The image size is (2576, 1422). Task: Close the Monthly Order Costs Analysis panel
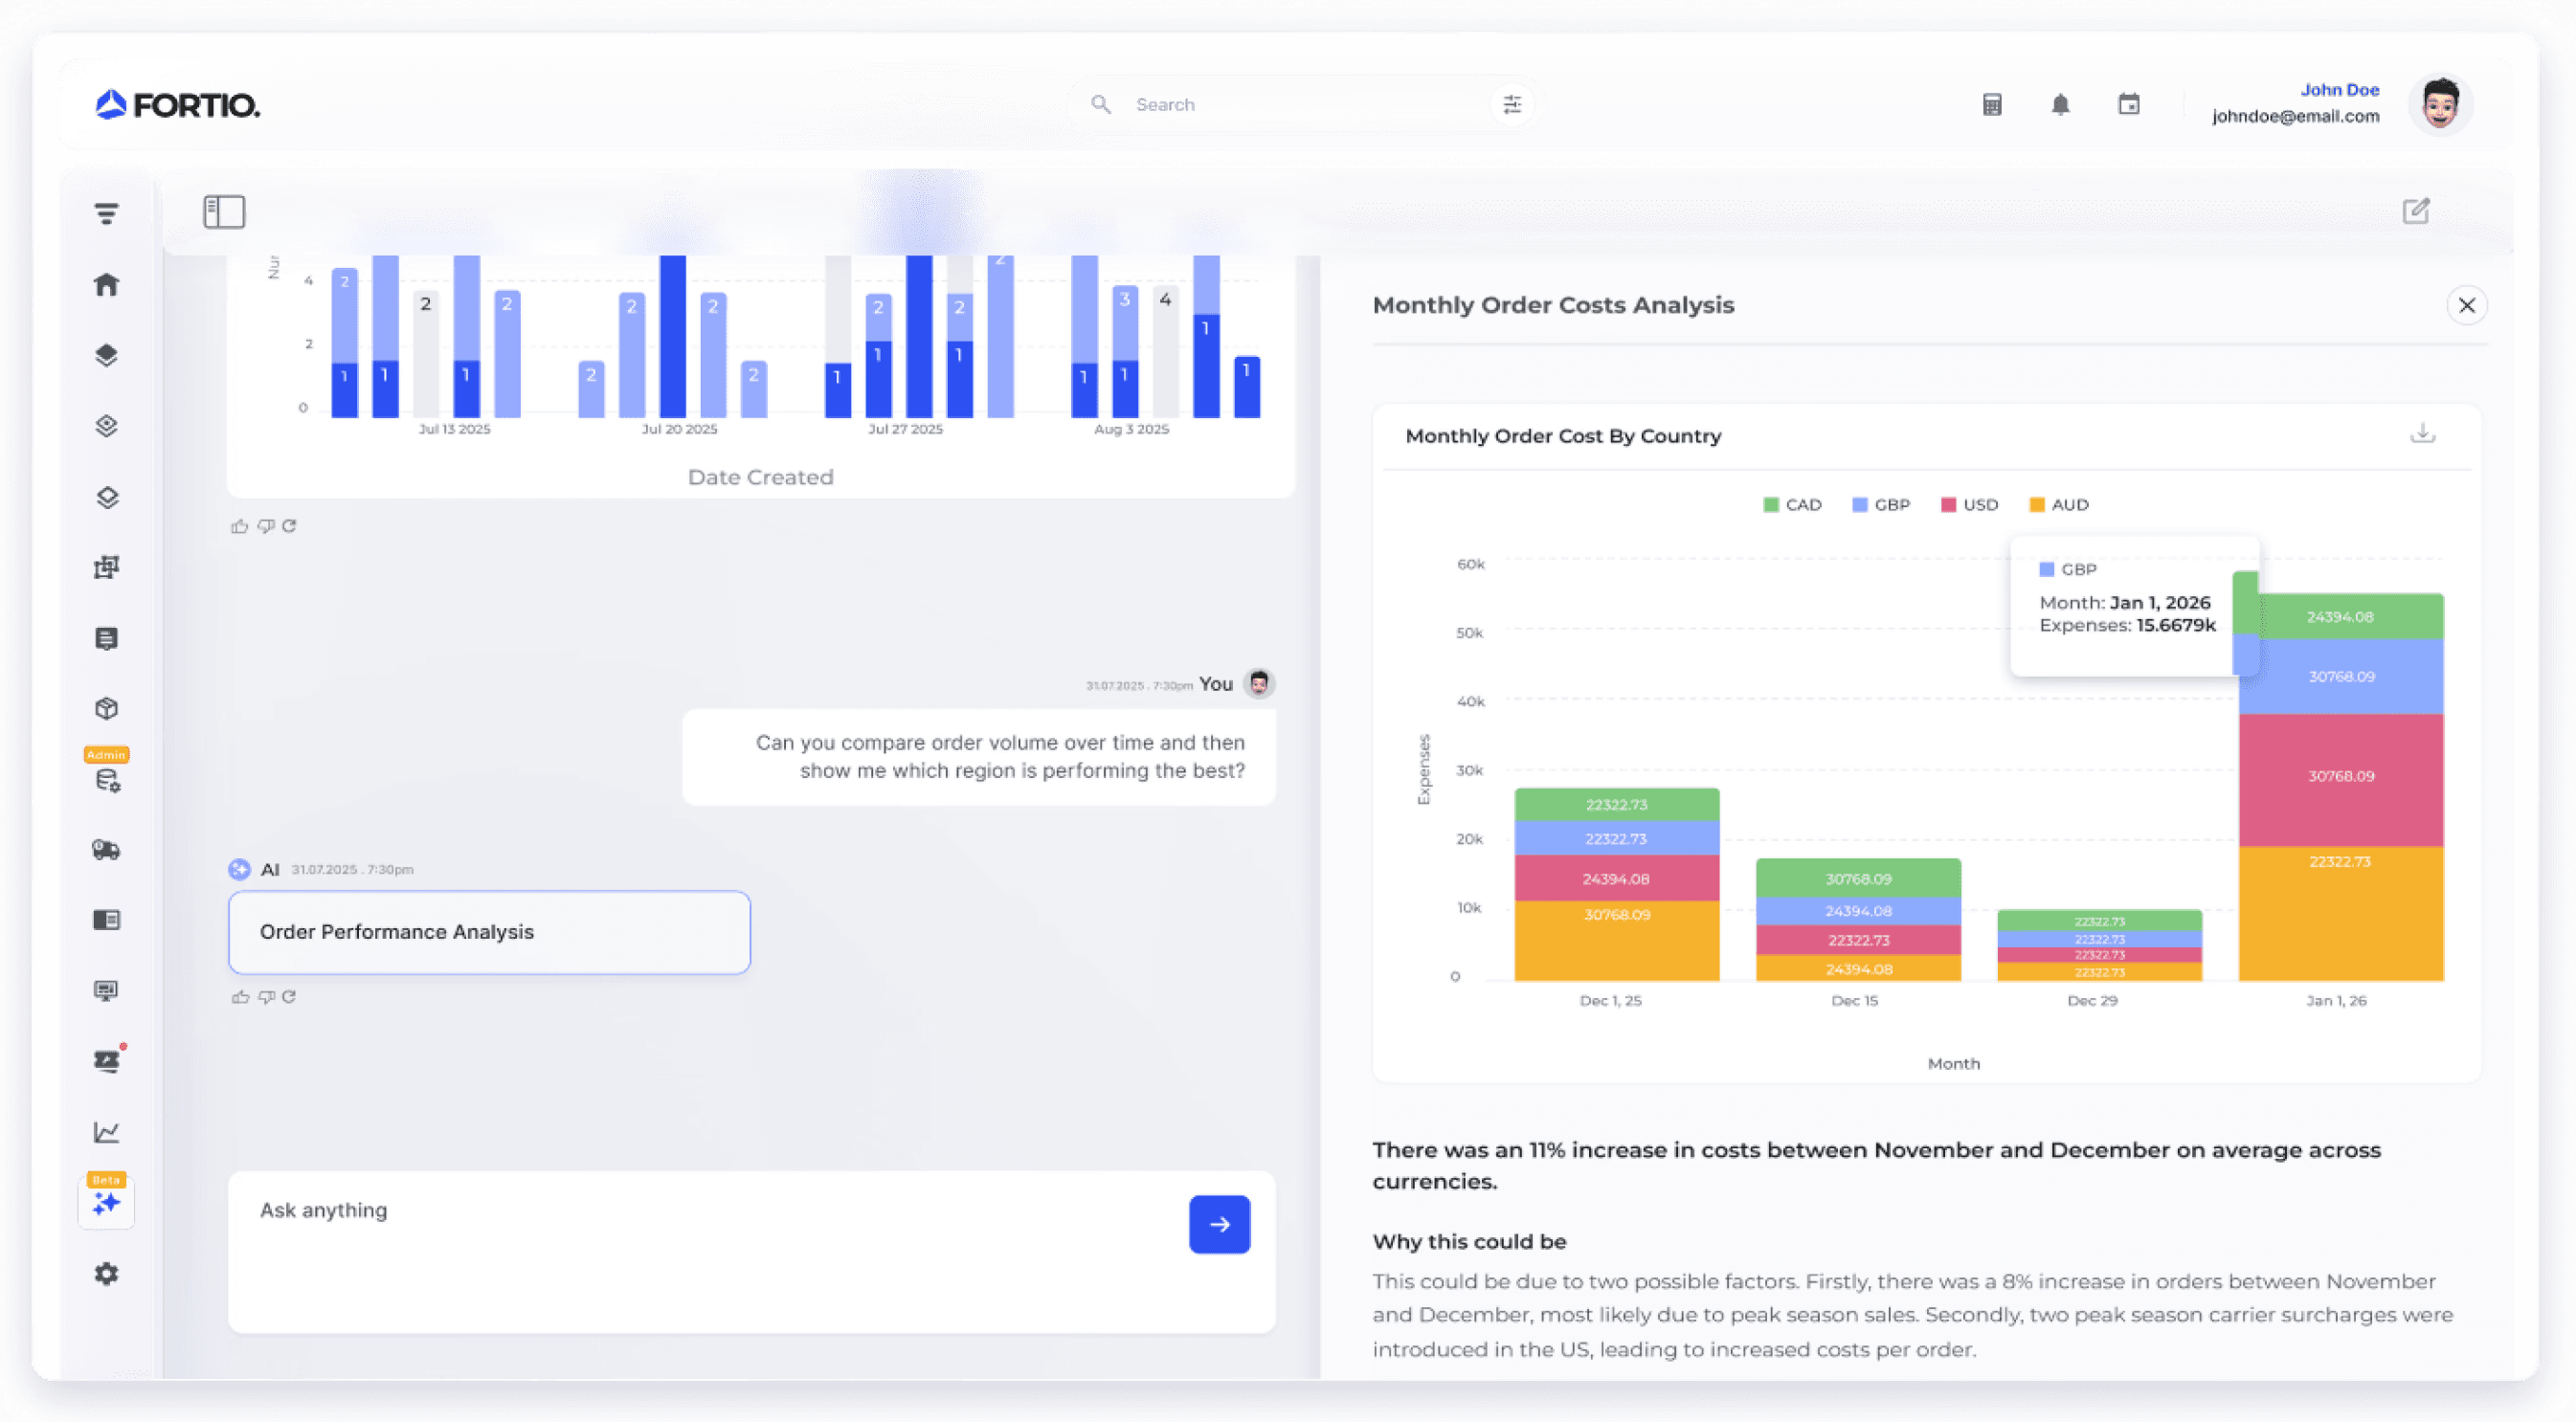(2466, 305)
